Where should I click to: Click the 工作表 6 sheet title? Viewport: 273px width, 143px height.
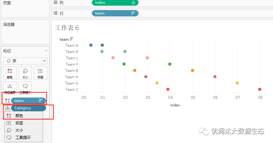pos(67,28)
